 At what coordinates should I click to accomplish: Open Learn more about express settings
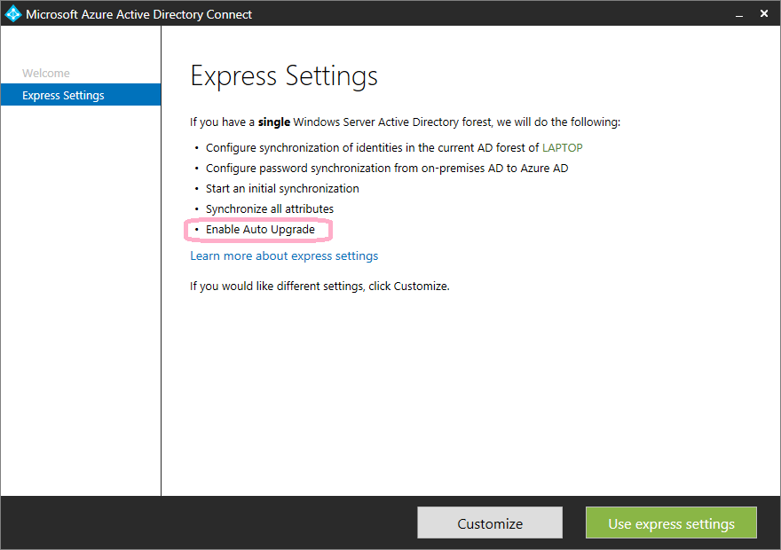pyautogui.click(x=284, y=255)
